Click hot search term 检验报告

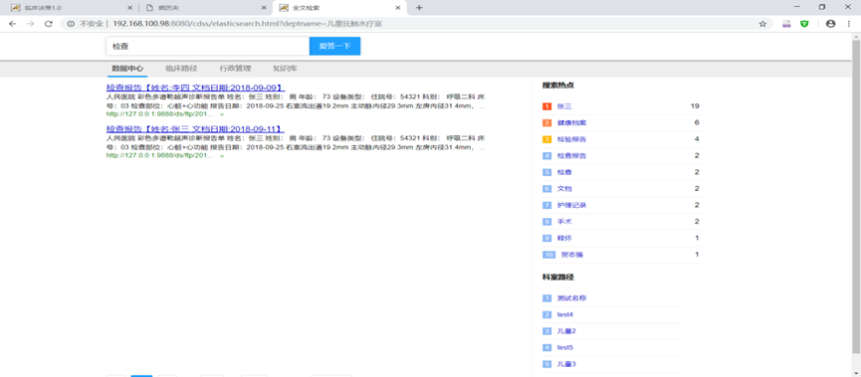coord(571,139)
